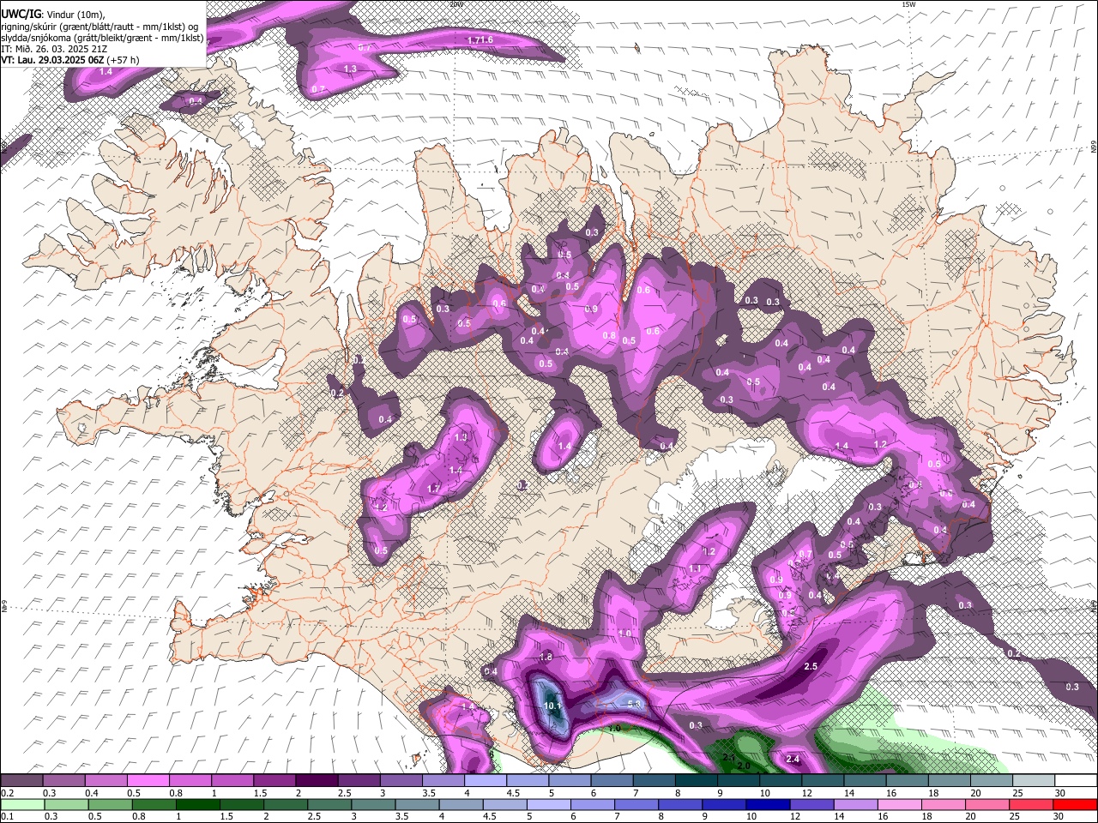Click the '2.0' value in the green rain area

pyautogui.click(x=744, y=766)
